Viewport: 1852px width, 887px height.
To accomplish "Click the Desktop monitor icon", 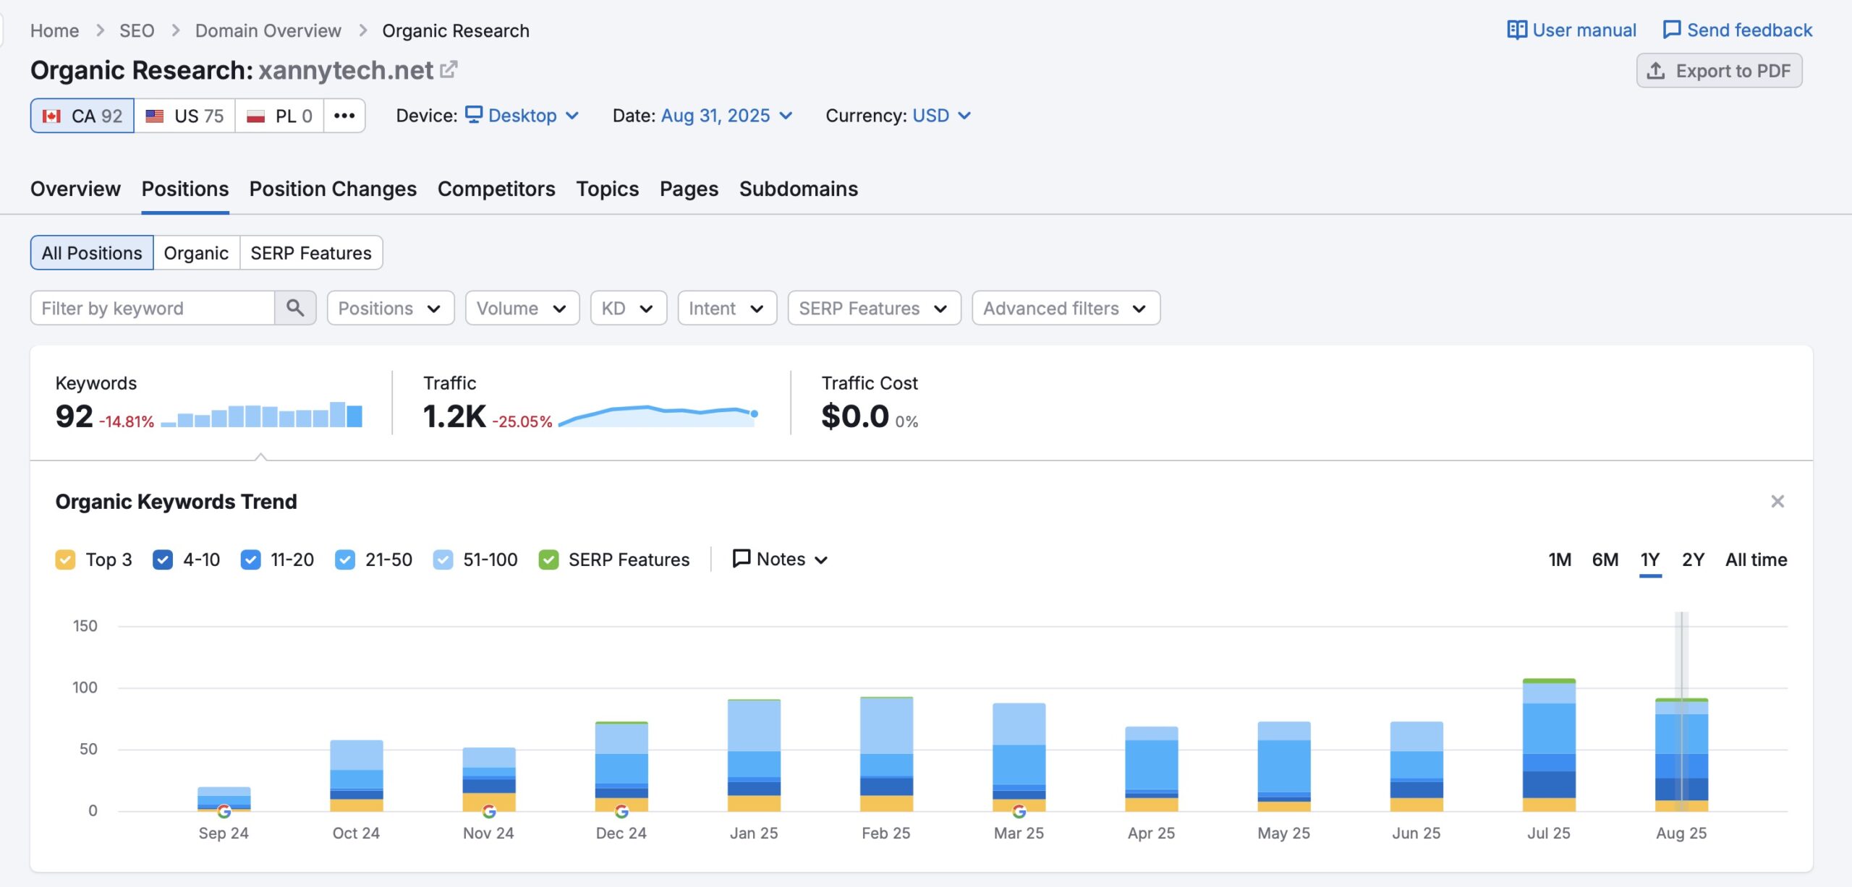I will [473, 115].
